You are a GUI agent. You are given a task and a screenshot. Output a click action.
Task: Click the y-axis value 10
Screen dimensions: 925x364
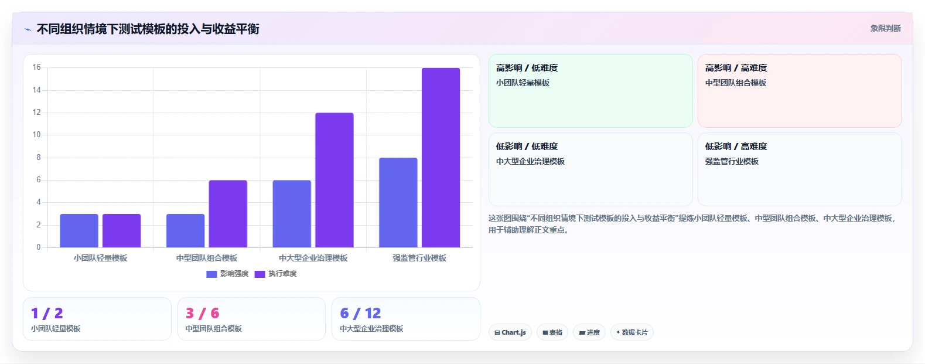coord(37,135)
